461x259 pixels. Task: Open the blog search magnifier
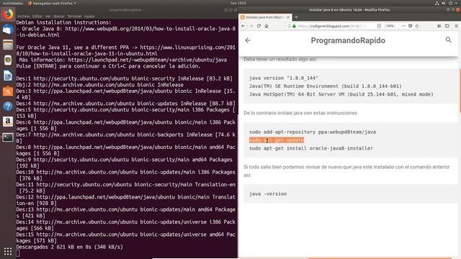[448, 40]
